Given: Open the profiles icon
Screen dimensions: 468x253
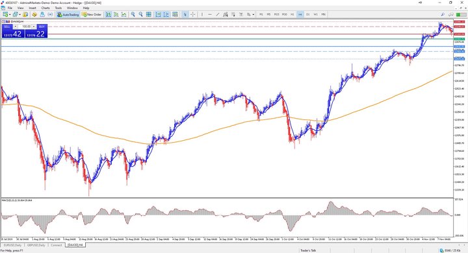Looking at the screenshot, I should [15, 14].
